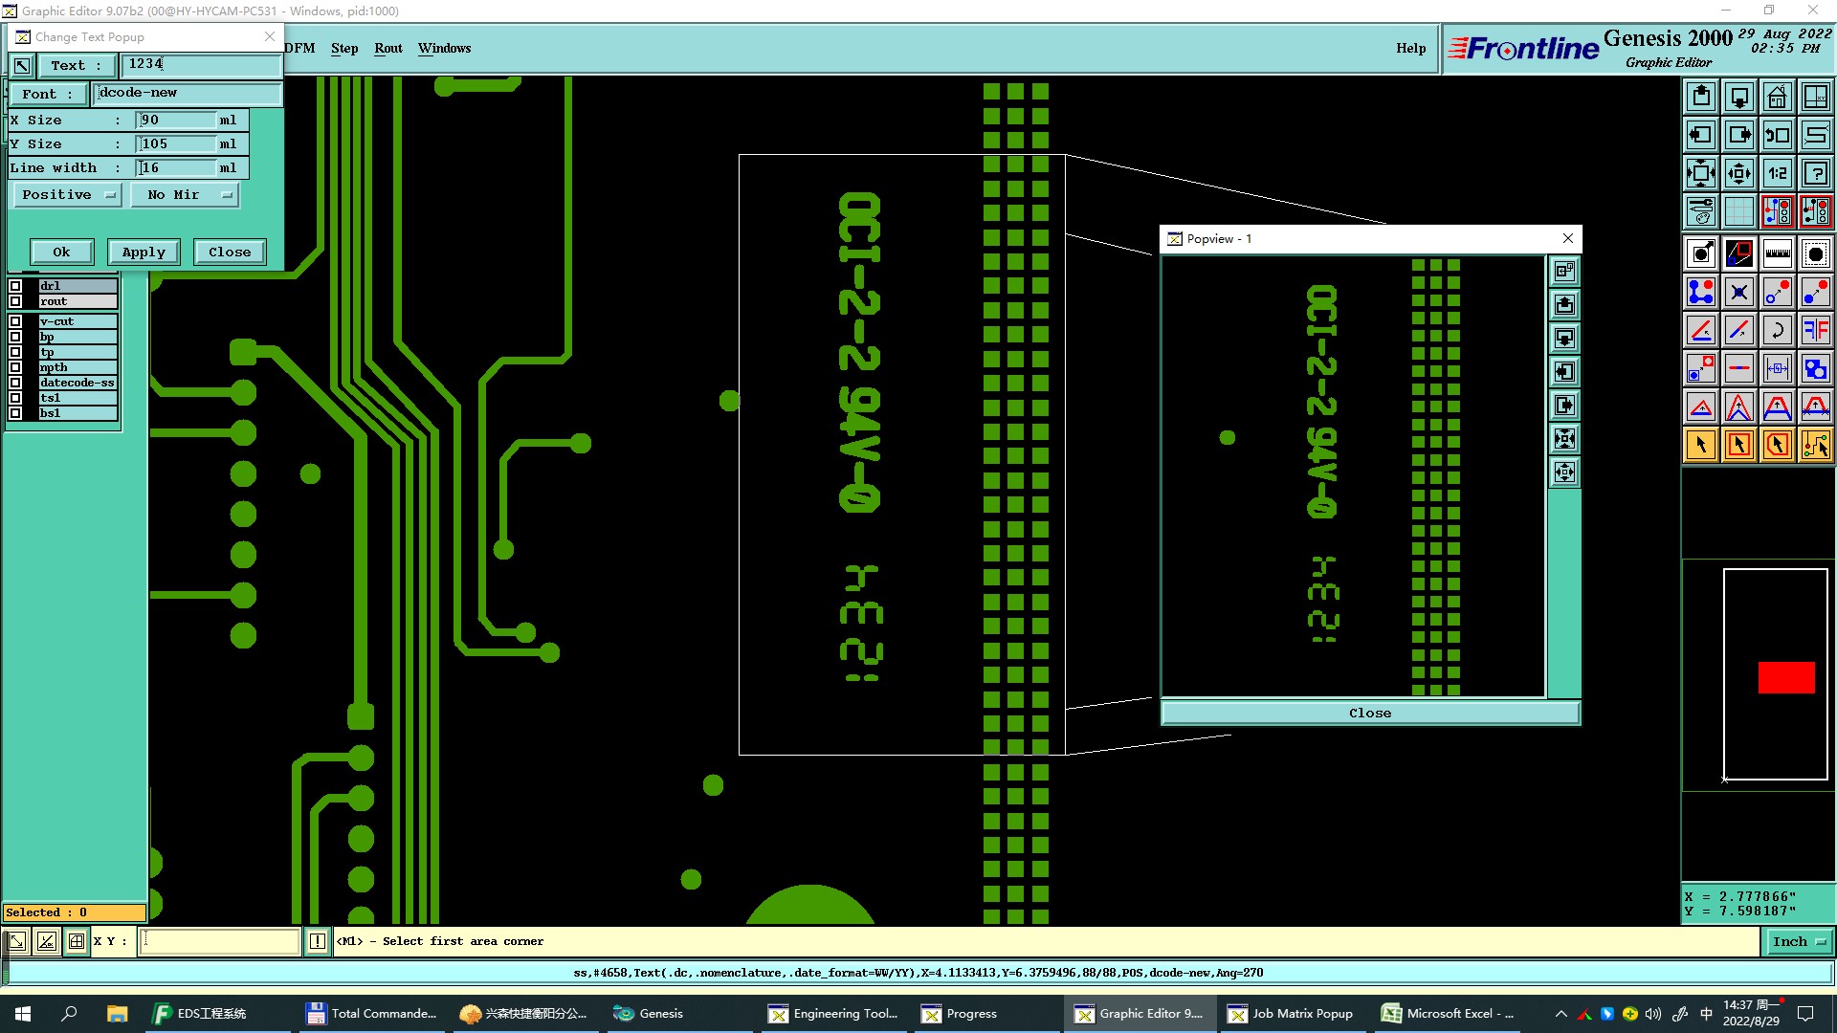
Task: Open the Rout menu
Action: [x=387, y=48]
